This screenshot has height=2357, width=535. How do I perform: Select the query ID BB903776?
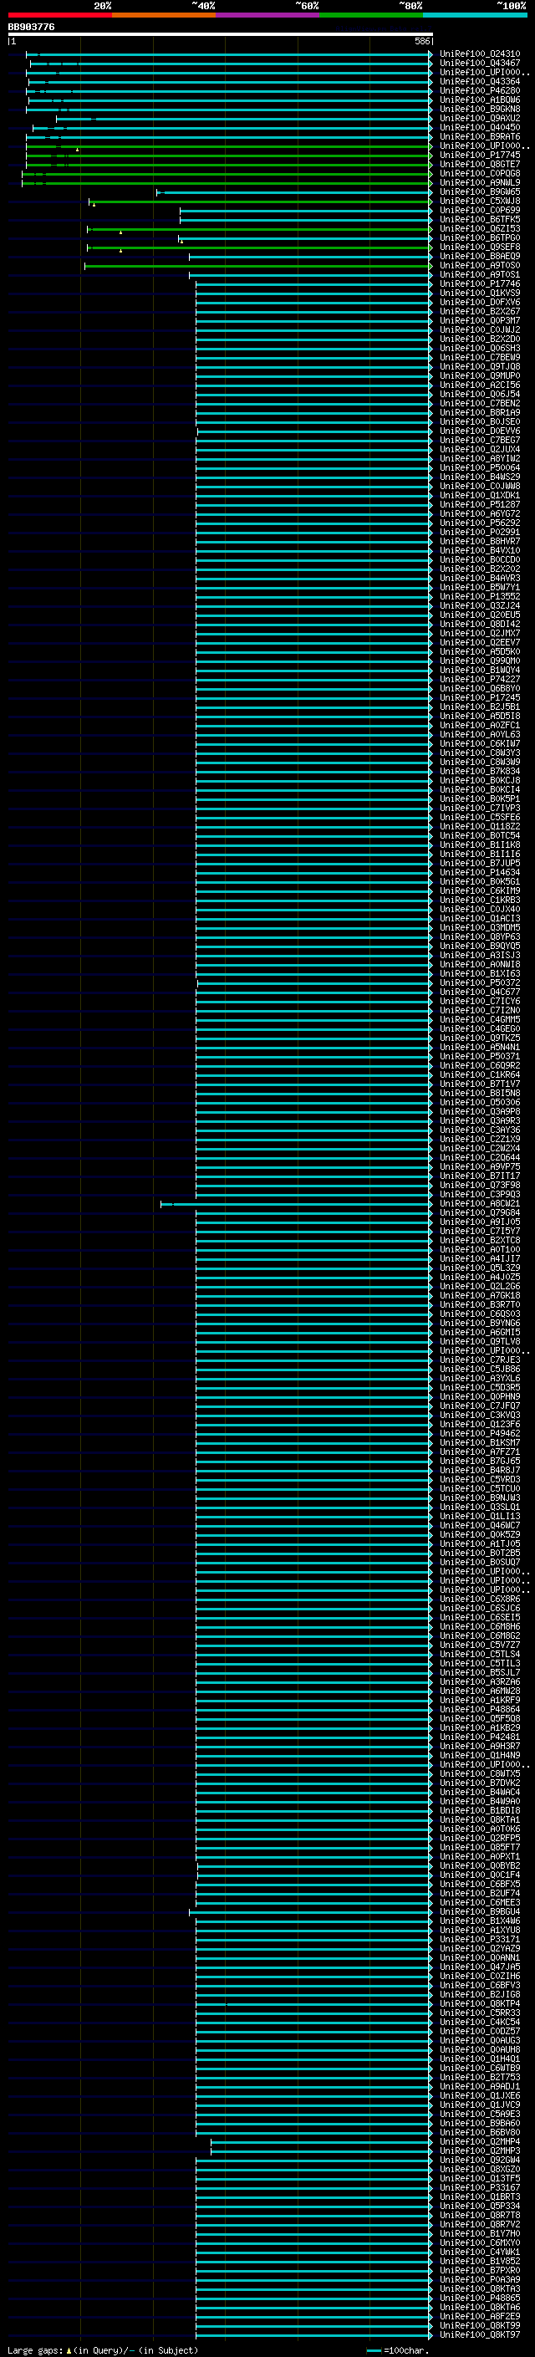pyautogui.click(x=31, y=28)
